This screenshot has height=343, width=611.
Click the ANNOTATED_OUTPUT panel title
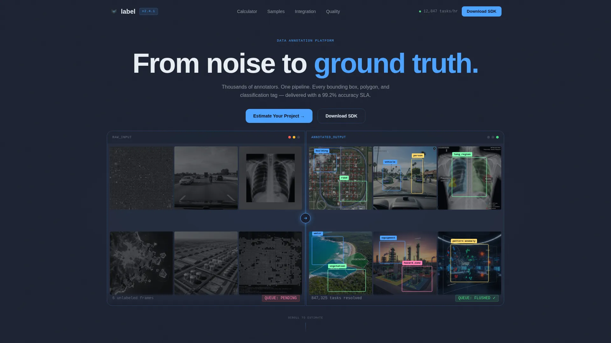pos(328,137)
